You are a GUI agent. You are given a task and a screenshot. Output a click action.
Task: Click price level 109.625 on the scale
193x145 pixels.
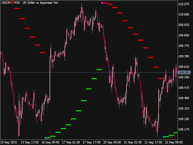point(184,67)
